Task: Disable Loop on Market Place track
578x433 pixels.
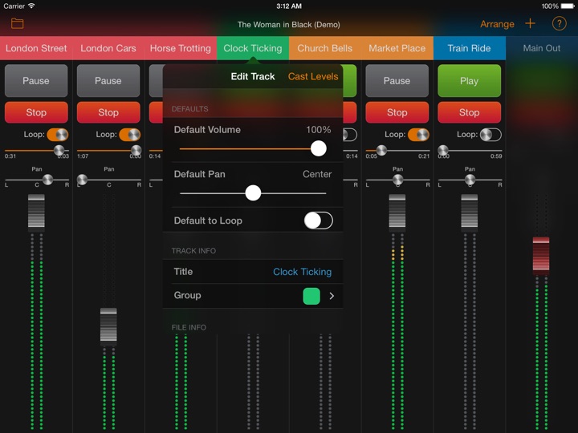Action: [x=418, y=135]
